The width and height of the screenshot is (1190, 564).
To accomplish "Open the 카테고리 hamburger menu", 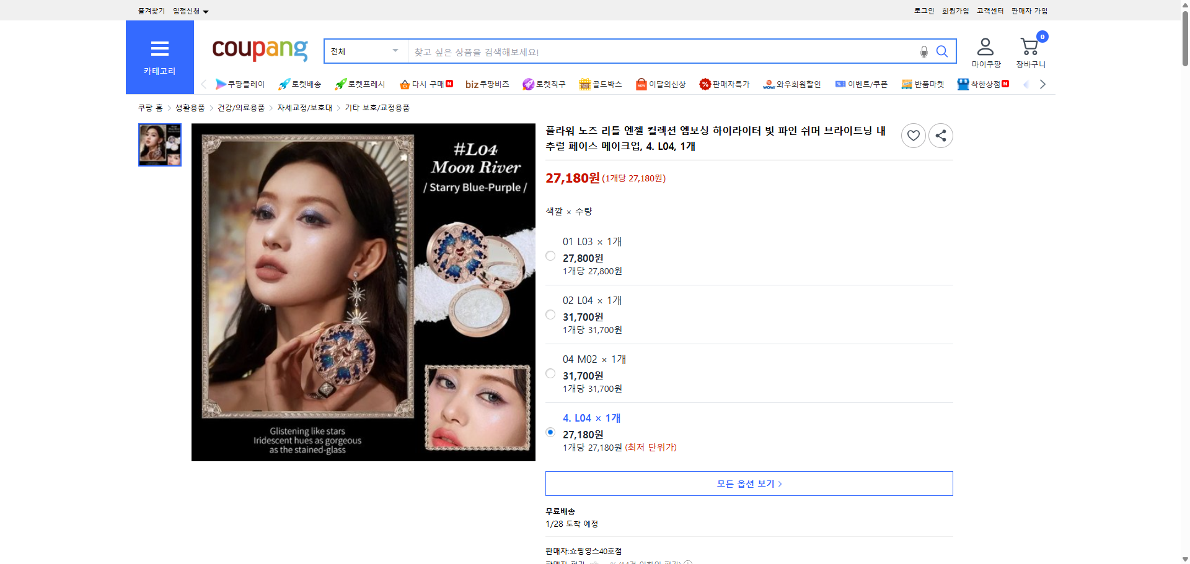I will pyautogui.click(x=159, y=50).
